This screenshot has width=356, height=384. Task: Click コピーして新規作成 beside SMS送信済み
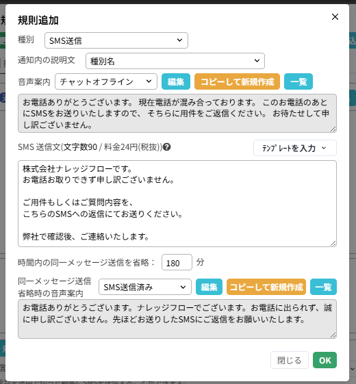(x=266, y=287)
